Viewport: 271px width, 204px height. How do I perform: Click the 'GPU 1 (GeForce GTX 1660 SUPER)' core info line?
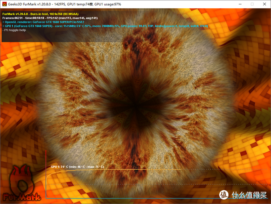(105, 26)
